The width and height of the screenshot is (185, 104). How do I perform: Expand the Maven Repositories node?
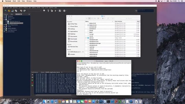tap(4, 25)
